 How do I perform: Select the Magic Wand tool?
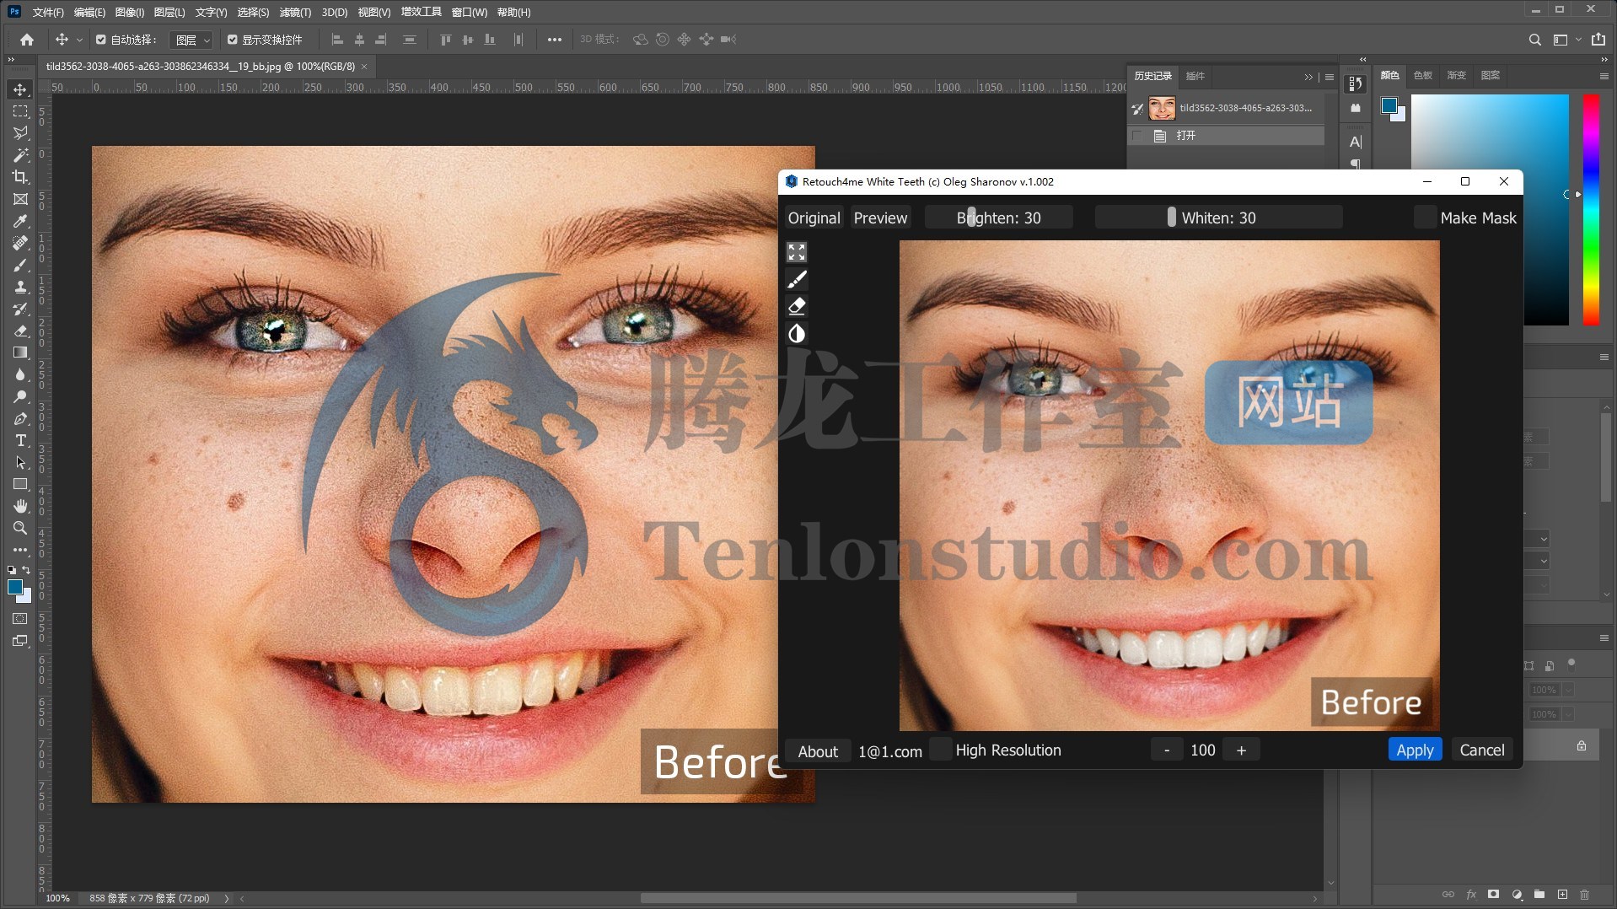pos(20,155)
